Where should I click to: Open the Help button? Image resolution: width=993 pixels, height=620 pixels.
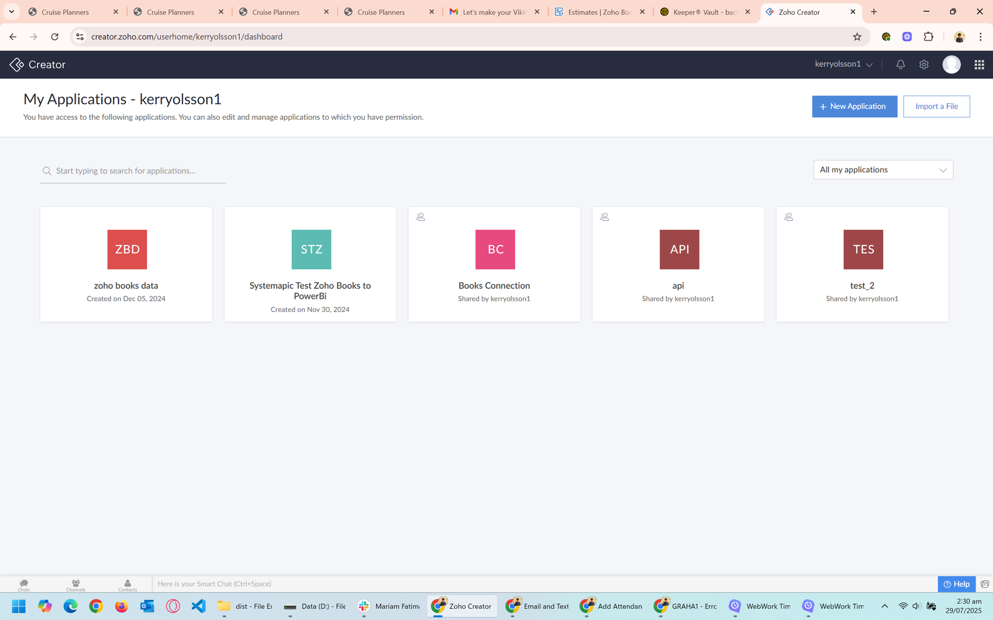[956, 584]
